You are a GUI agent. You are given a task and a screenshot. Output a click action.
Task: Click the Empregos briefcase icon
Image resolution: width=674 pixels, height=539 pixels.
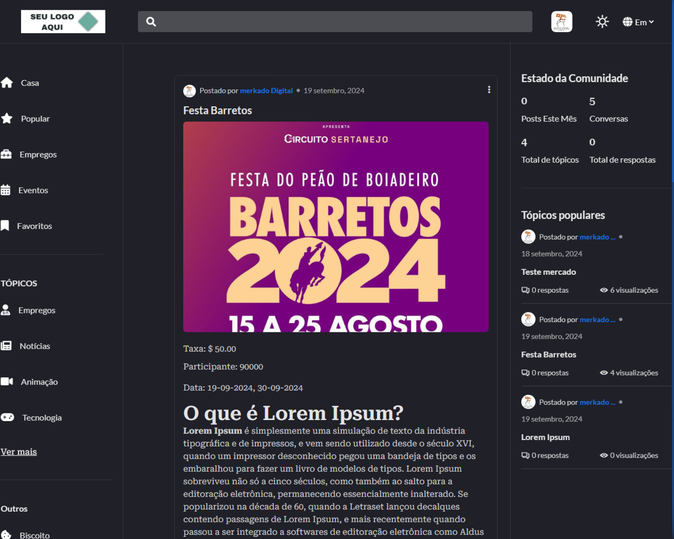(x=6, y=154)
